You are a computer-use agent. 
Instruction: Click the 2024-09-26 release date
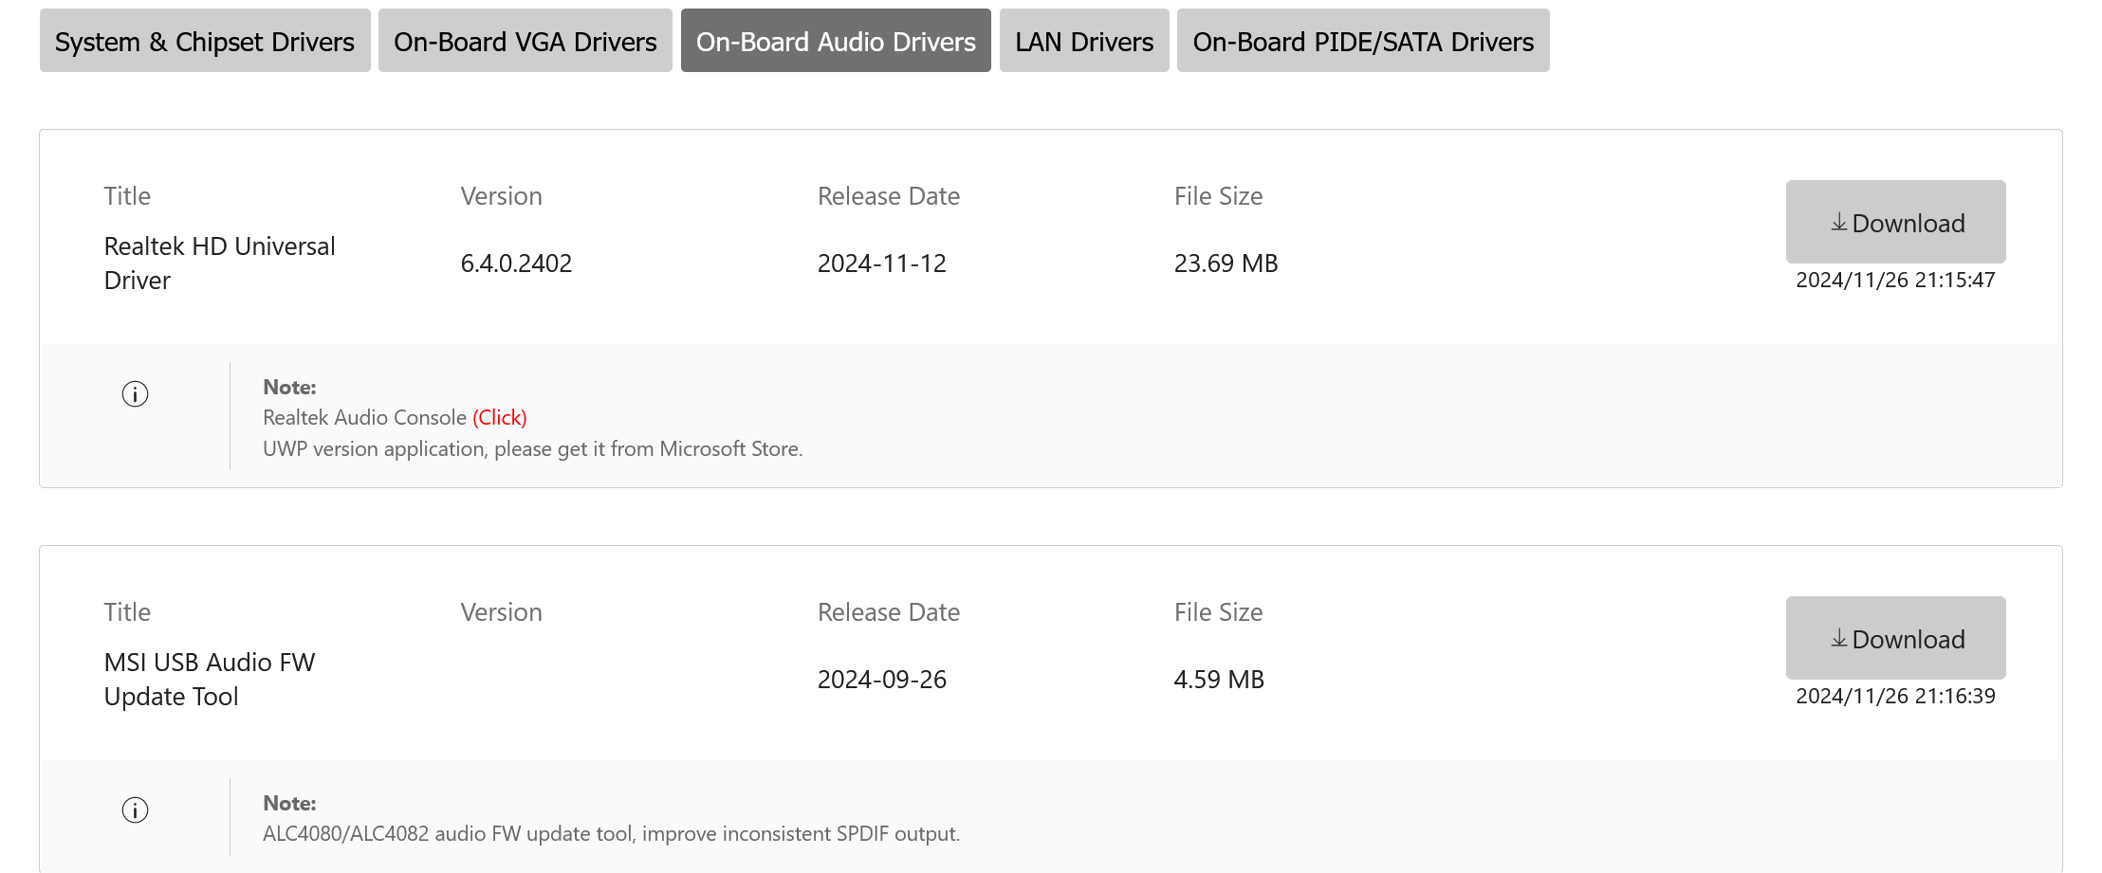881,680
